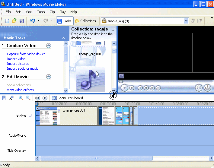
Task: Click the preview Full Screen icon
Action: point(121,76)
